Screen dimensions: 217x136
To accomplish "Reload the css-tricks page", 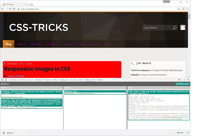I will pos(10,9).
